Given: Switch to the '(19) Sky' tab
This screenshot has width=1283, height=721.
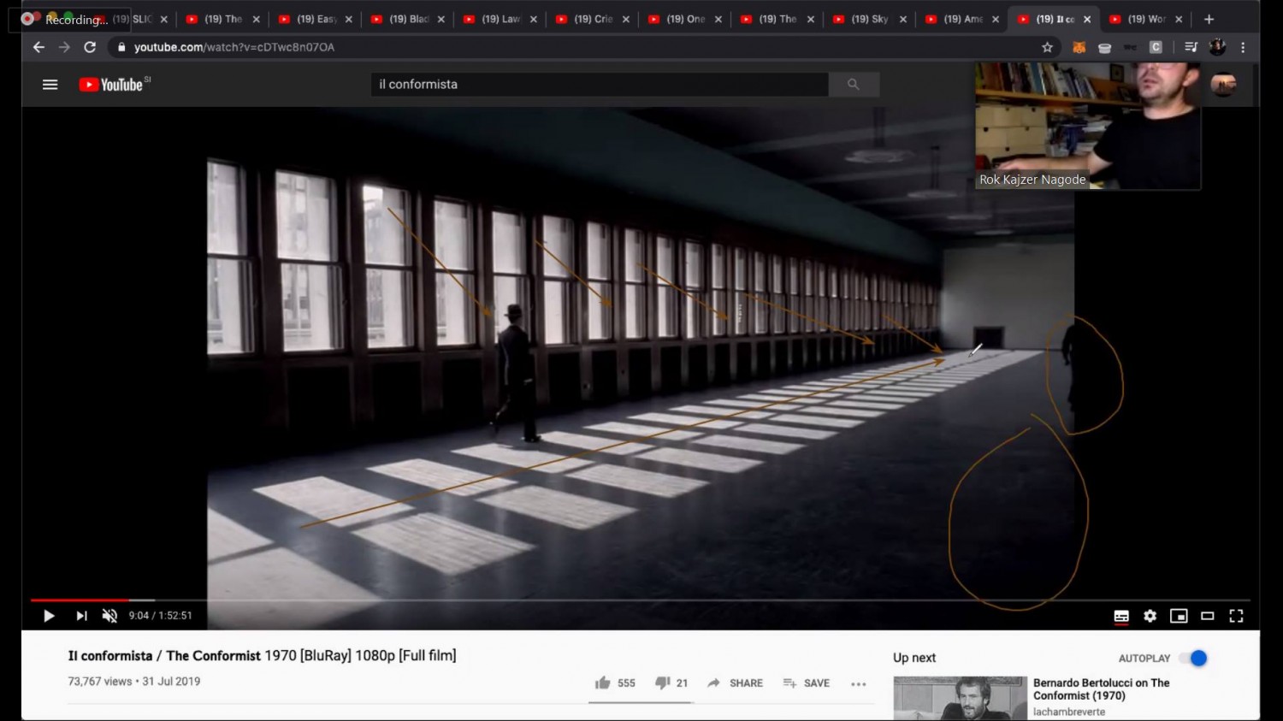Looking at the screenshot, I should 869,19.
